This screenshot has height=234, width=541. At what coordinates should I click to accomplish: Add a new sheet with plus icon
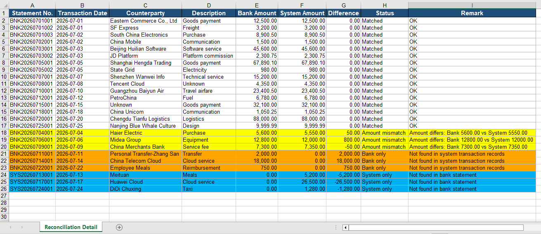(x=119, y=227)
